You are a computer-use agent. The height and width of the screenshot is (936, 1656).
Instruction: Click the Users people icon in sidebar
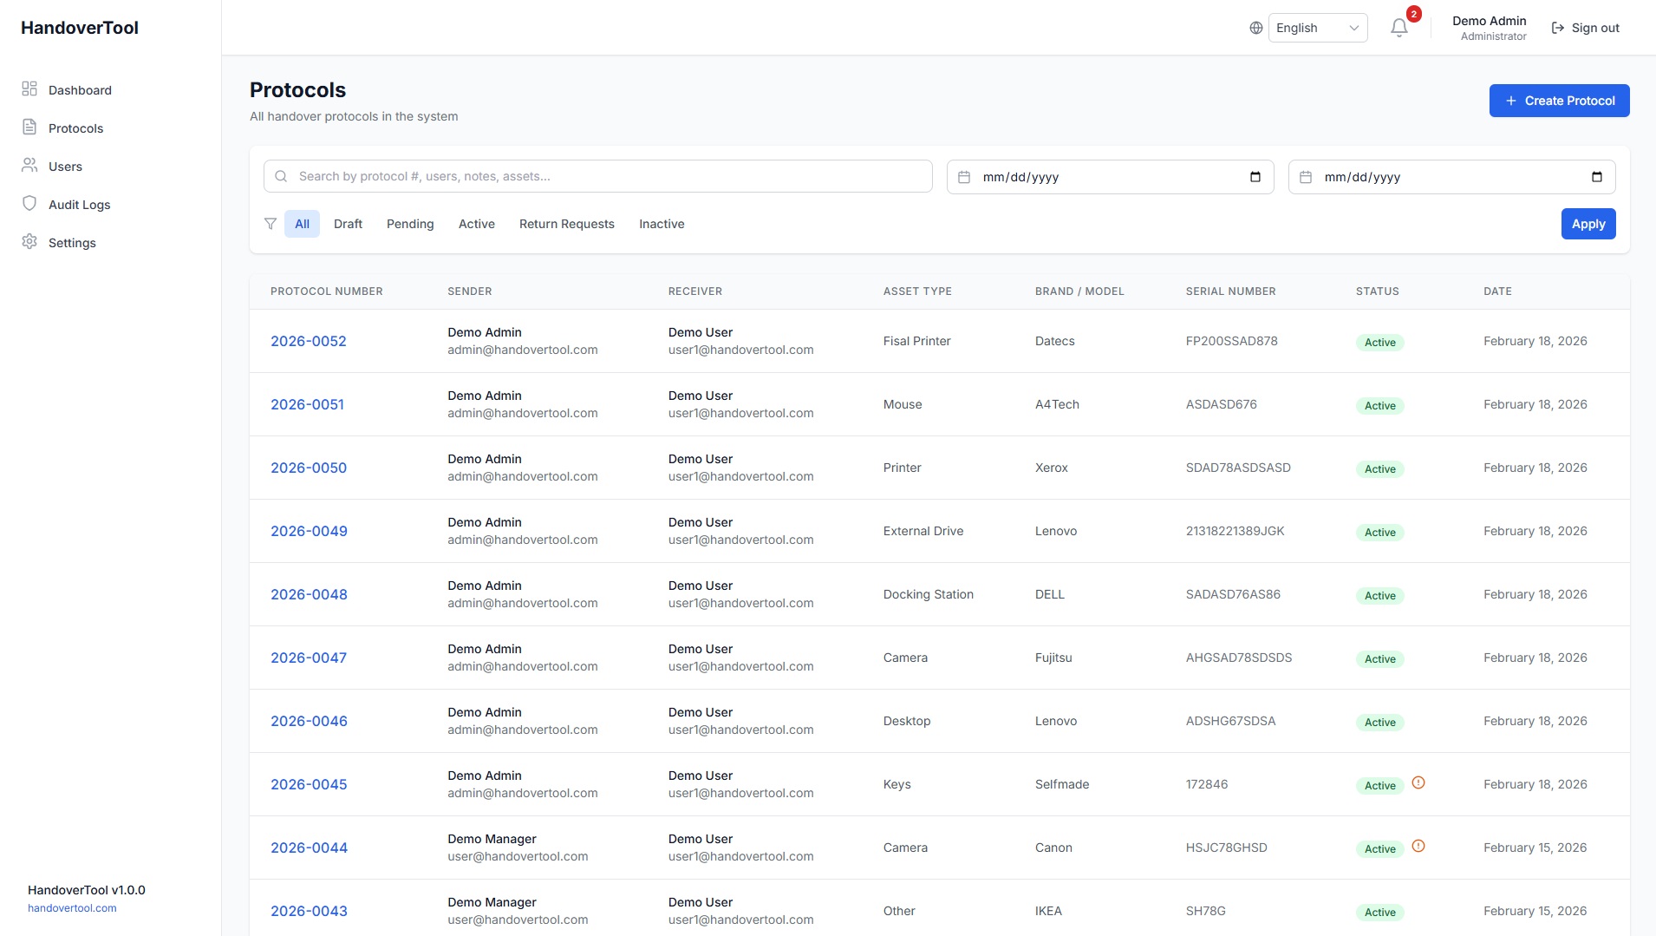point(29,165)
